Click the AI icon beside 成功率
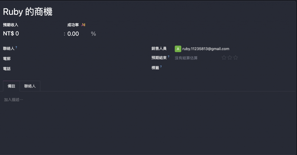 [83, 25]
